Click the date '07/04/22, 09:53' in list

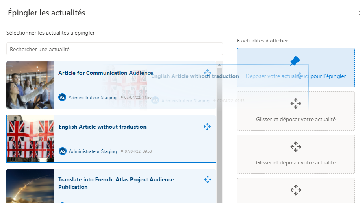click(x=138, y=151)
